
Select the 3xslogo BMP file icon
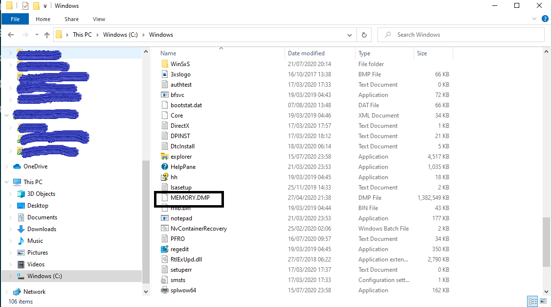click(164, 74)
